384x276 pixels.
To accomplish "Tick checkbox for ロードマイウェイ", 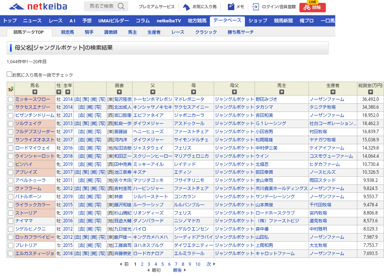I will point(11,148).
